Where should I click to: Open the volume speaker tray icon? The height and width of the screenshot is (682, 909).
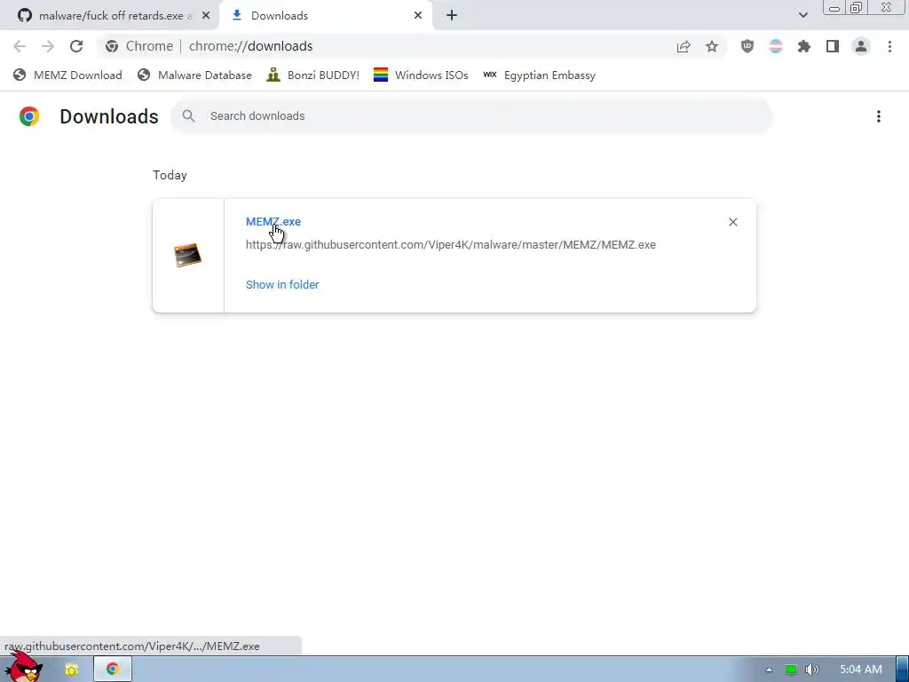812,670
